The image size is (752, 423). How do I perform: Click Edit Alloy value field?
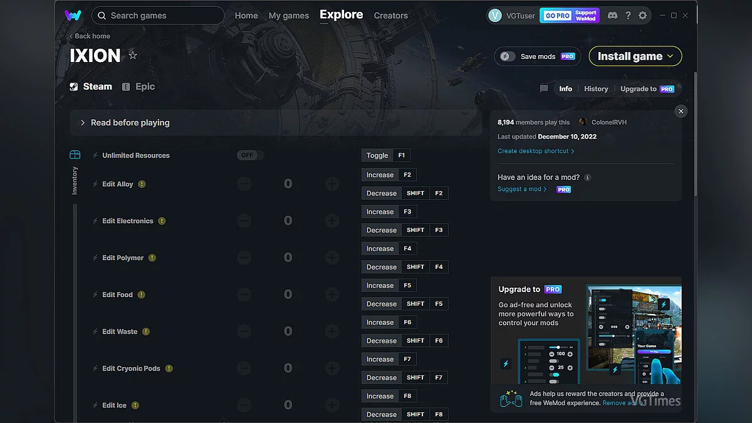coord(288,184)
